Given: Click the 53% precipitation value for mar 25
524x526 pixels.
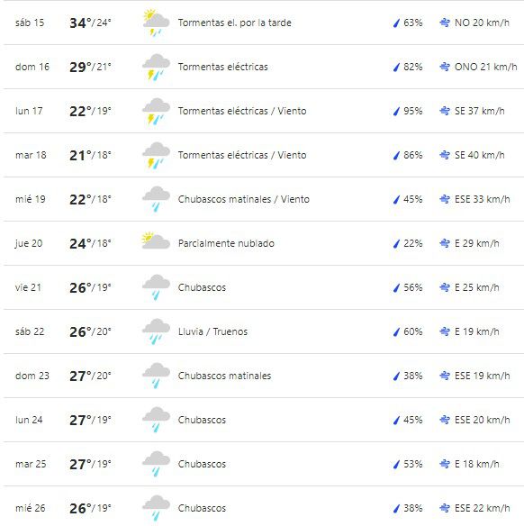Looking at the screenshot, I should [x=412, y=464].
